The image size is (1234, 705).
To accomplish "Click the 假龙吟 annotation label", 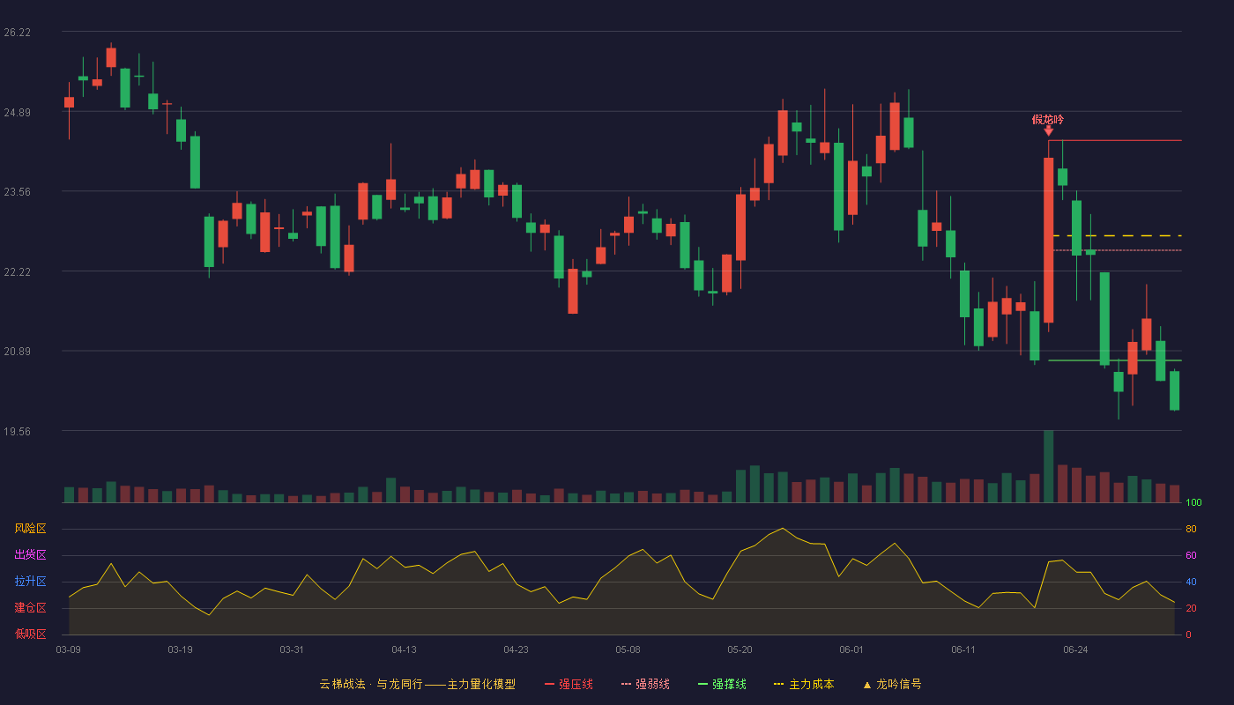I will [x=1048, y=120].
